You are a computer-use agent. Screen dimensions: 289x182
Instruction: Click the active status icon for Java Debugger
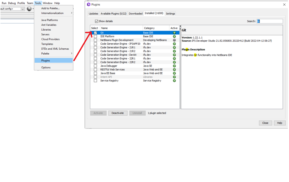coord(174,66)
